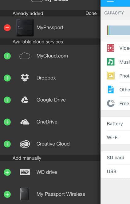This screenshot has height=204, width=130.
Task: Select the MyCloud.com label
Action: click(52, 56)
